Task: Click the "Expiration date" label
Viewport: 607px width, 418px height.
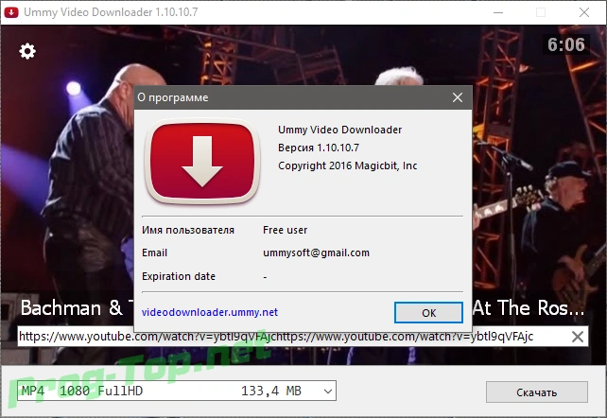Action: (179, 276)
